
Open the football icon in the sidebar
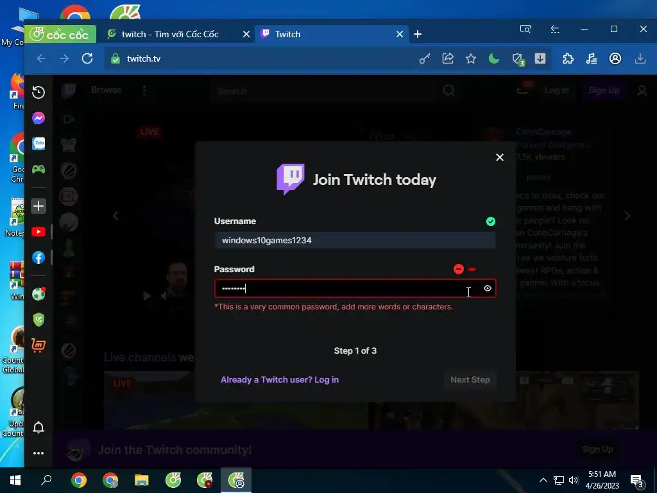[x=38, y=294]
